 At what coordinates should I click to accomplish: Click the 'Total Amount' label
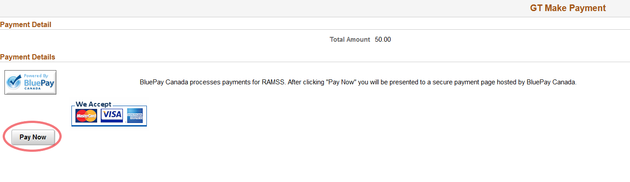[x=350, y=40]
